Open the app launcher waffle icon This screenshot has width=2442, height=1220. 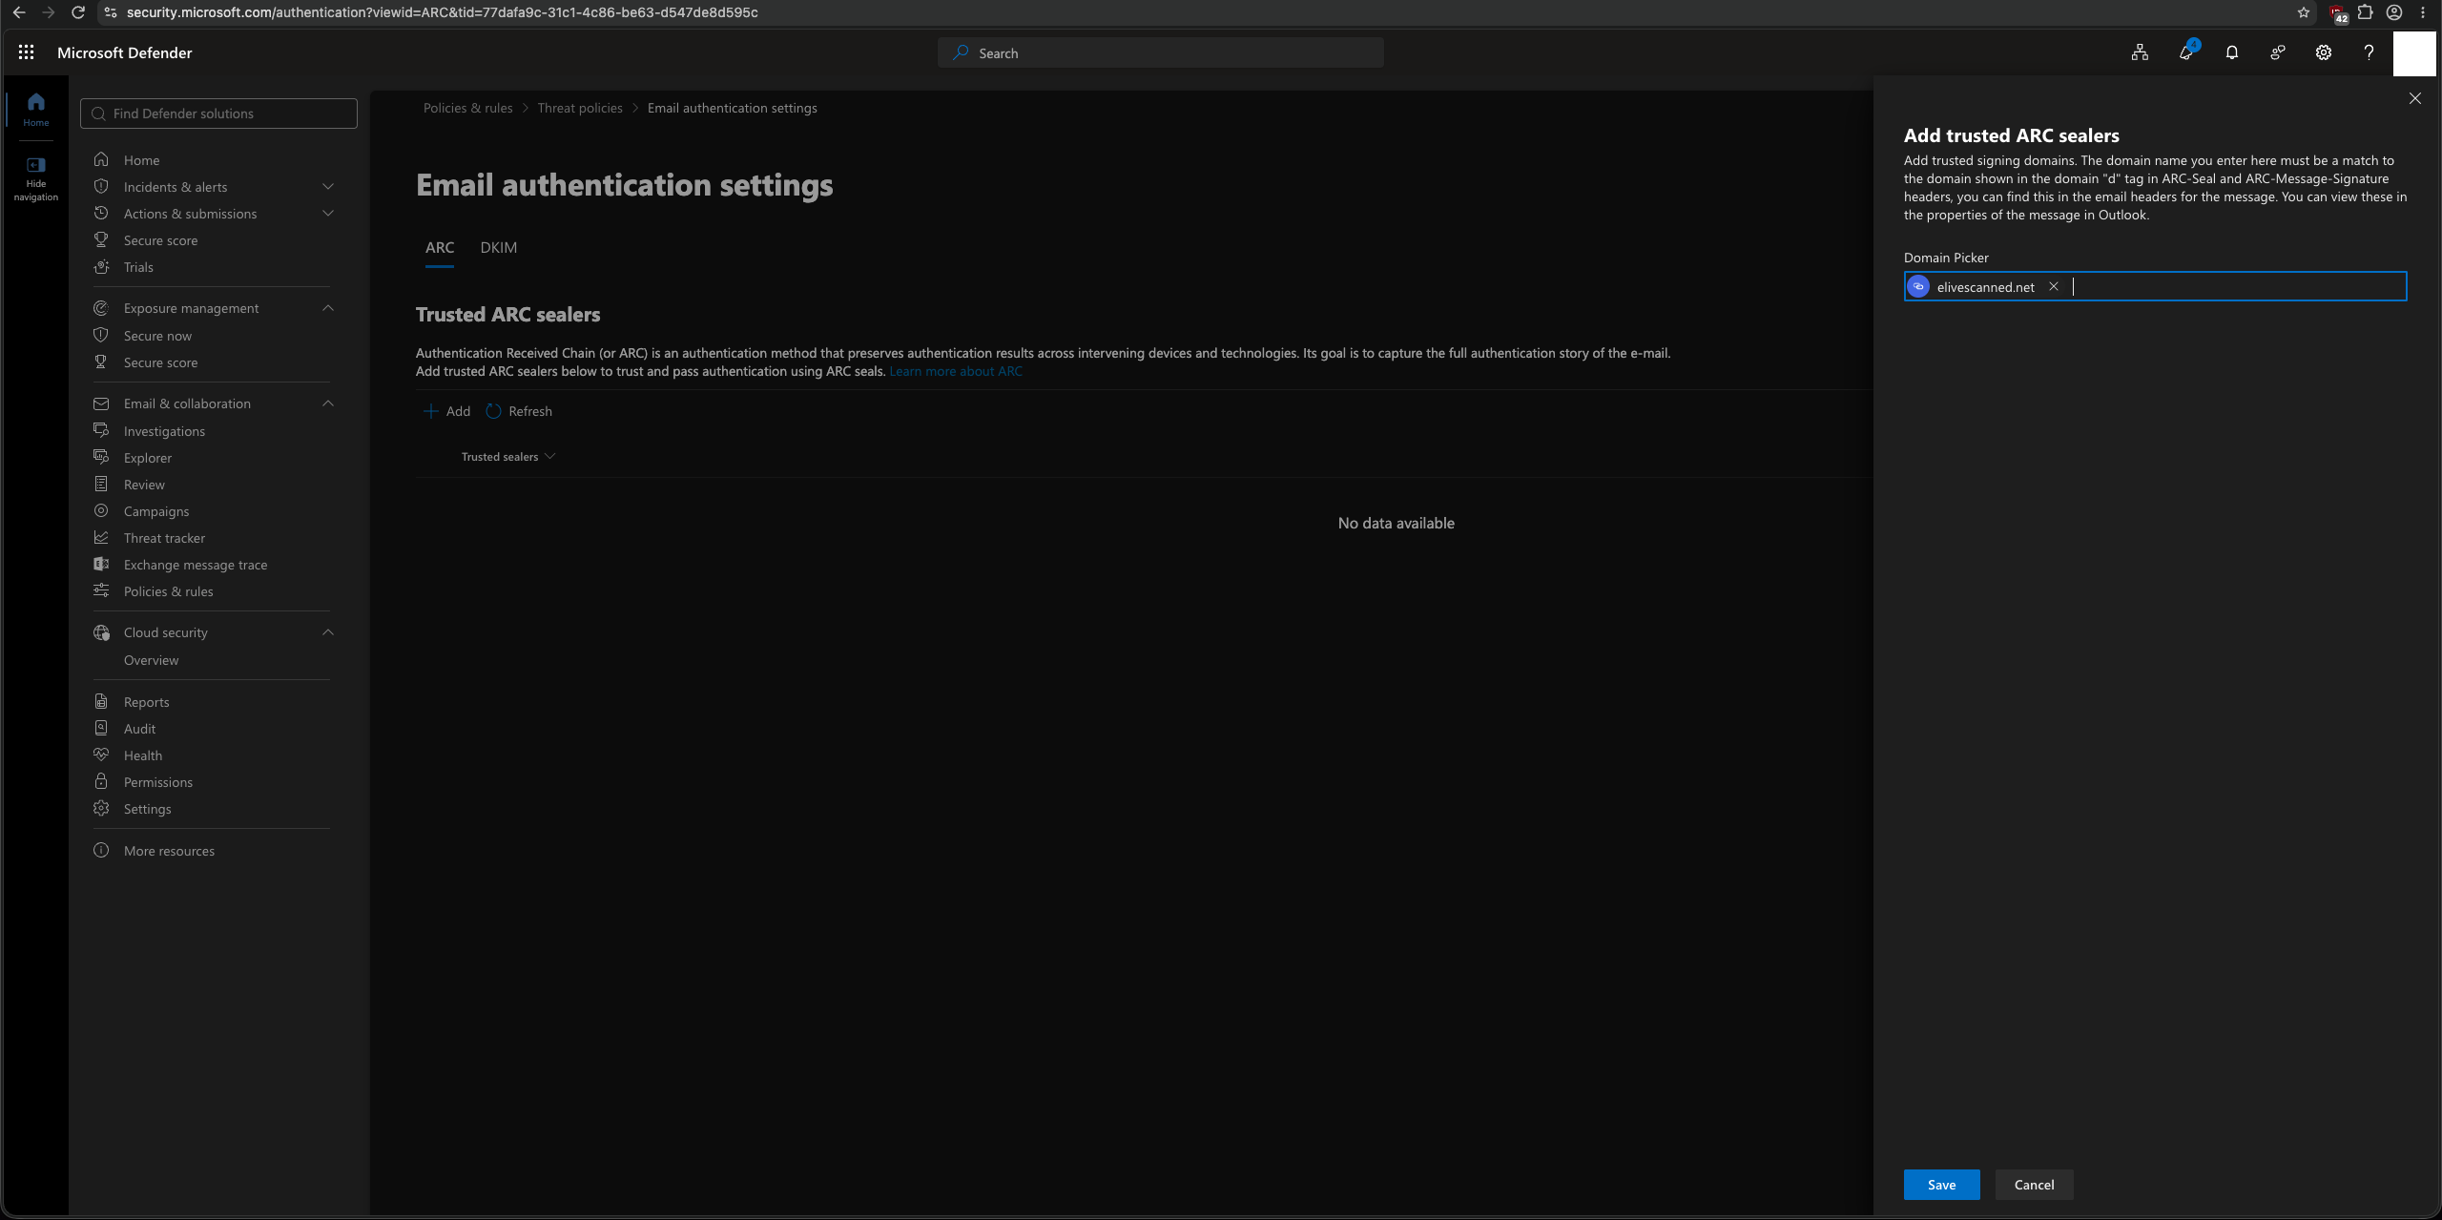[x=26, y=52]
